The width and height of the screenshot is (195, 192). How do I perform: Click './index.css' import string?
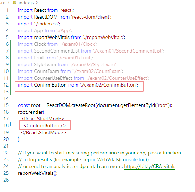[47, 24]
